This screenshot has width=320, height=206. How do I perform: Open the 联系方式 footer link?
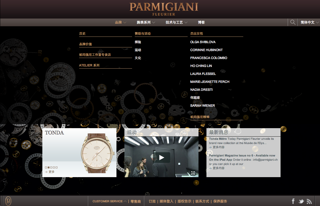point(202,201)
